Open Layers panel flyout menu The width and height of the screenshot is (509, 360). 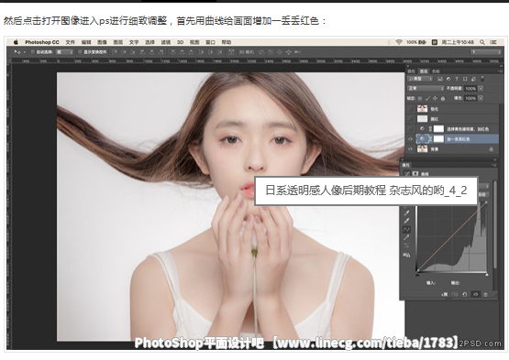[500, 71]
